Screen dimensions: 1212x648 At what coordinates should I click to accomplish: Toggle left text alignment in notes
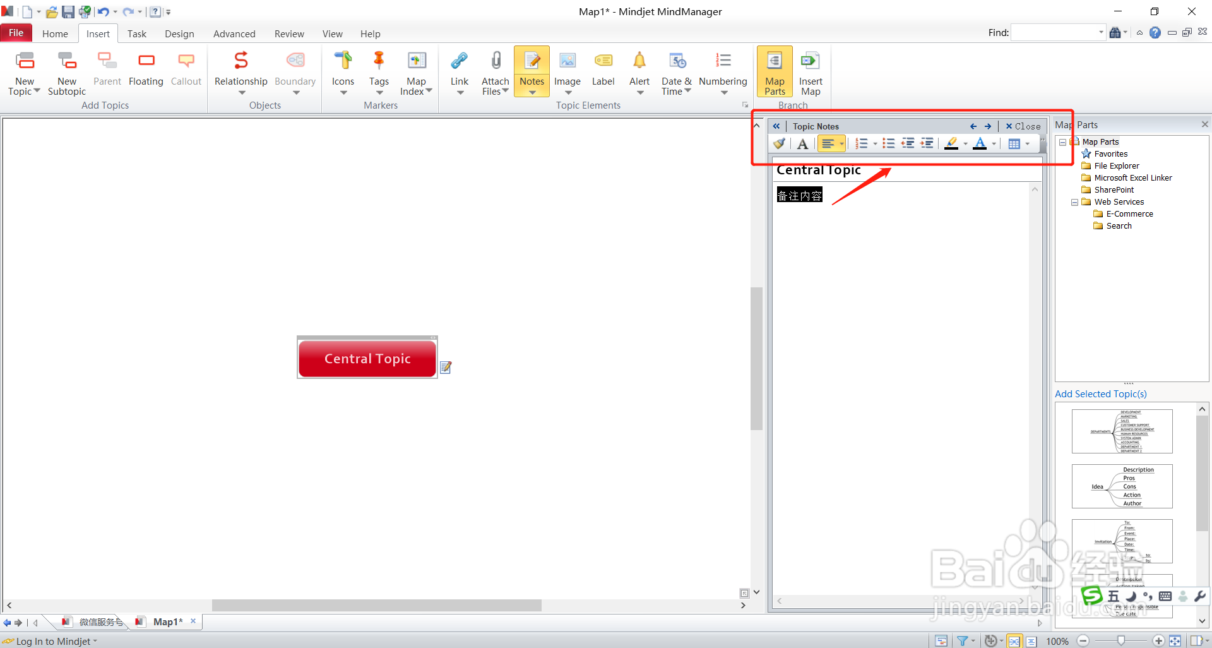(828, 144)
